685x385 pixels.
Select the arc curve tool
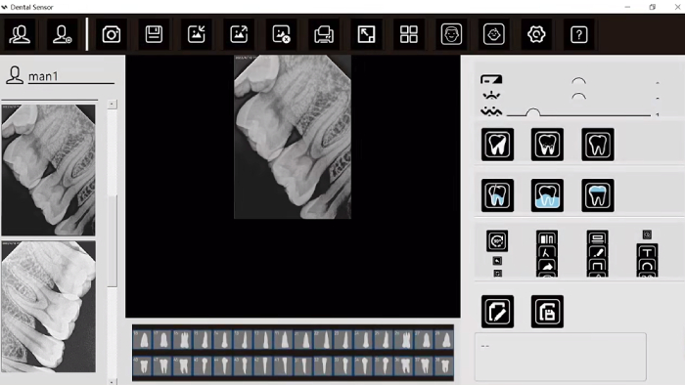click(x=647, y=266)
